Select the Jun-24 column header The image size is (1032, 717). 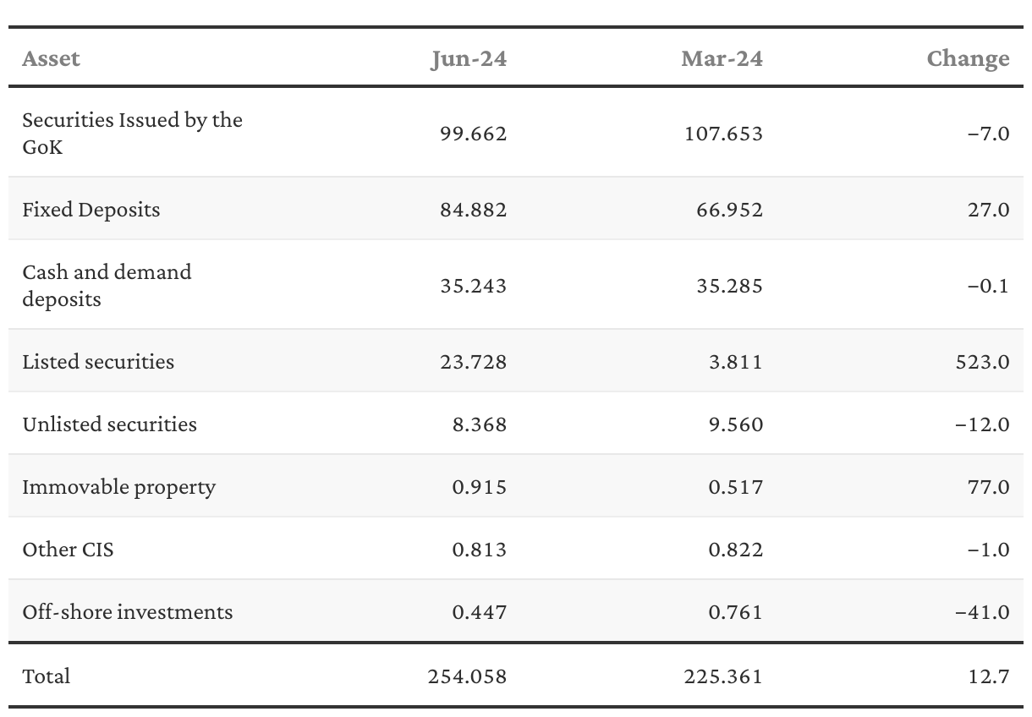[469, 58]
